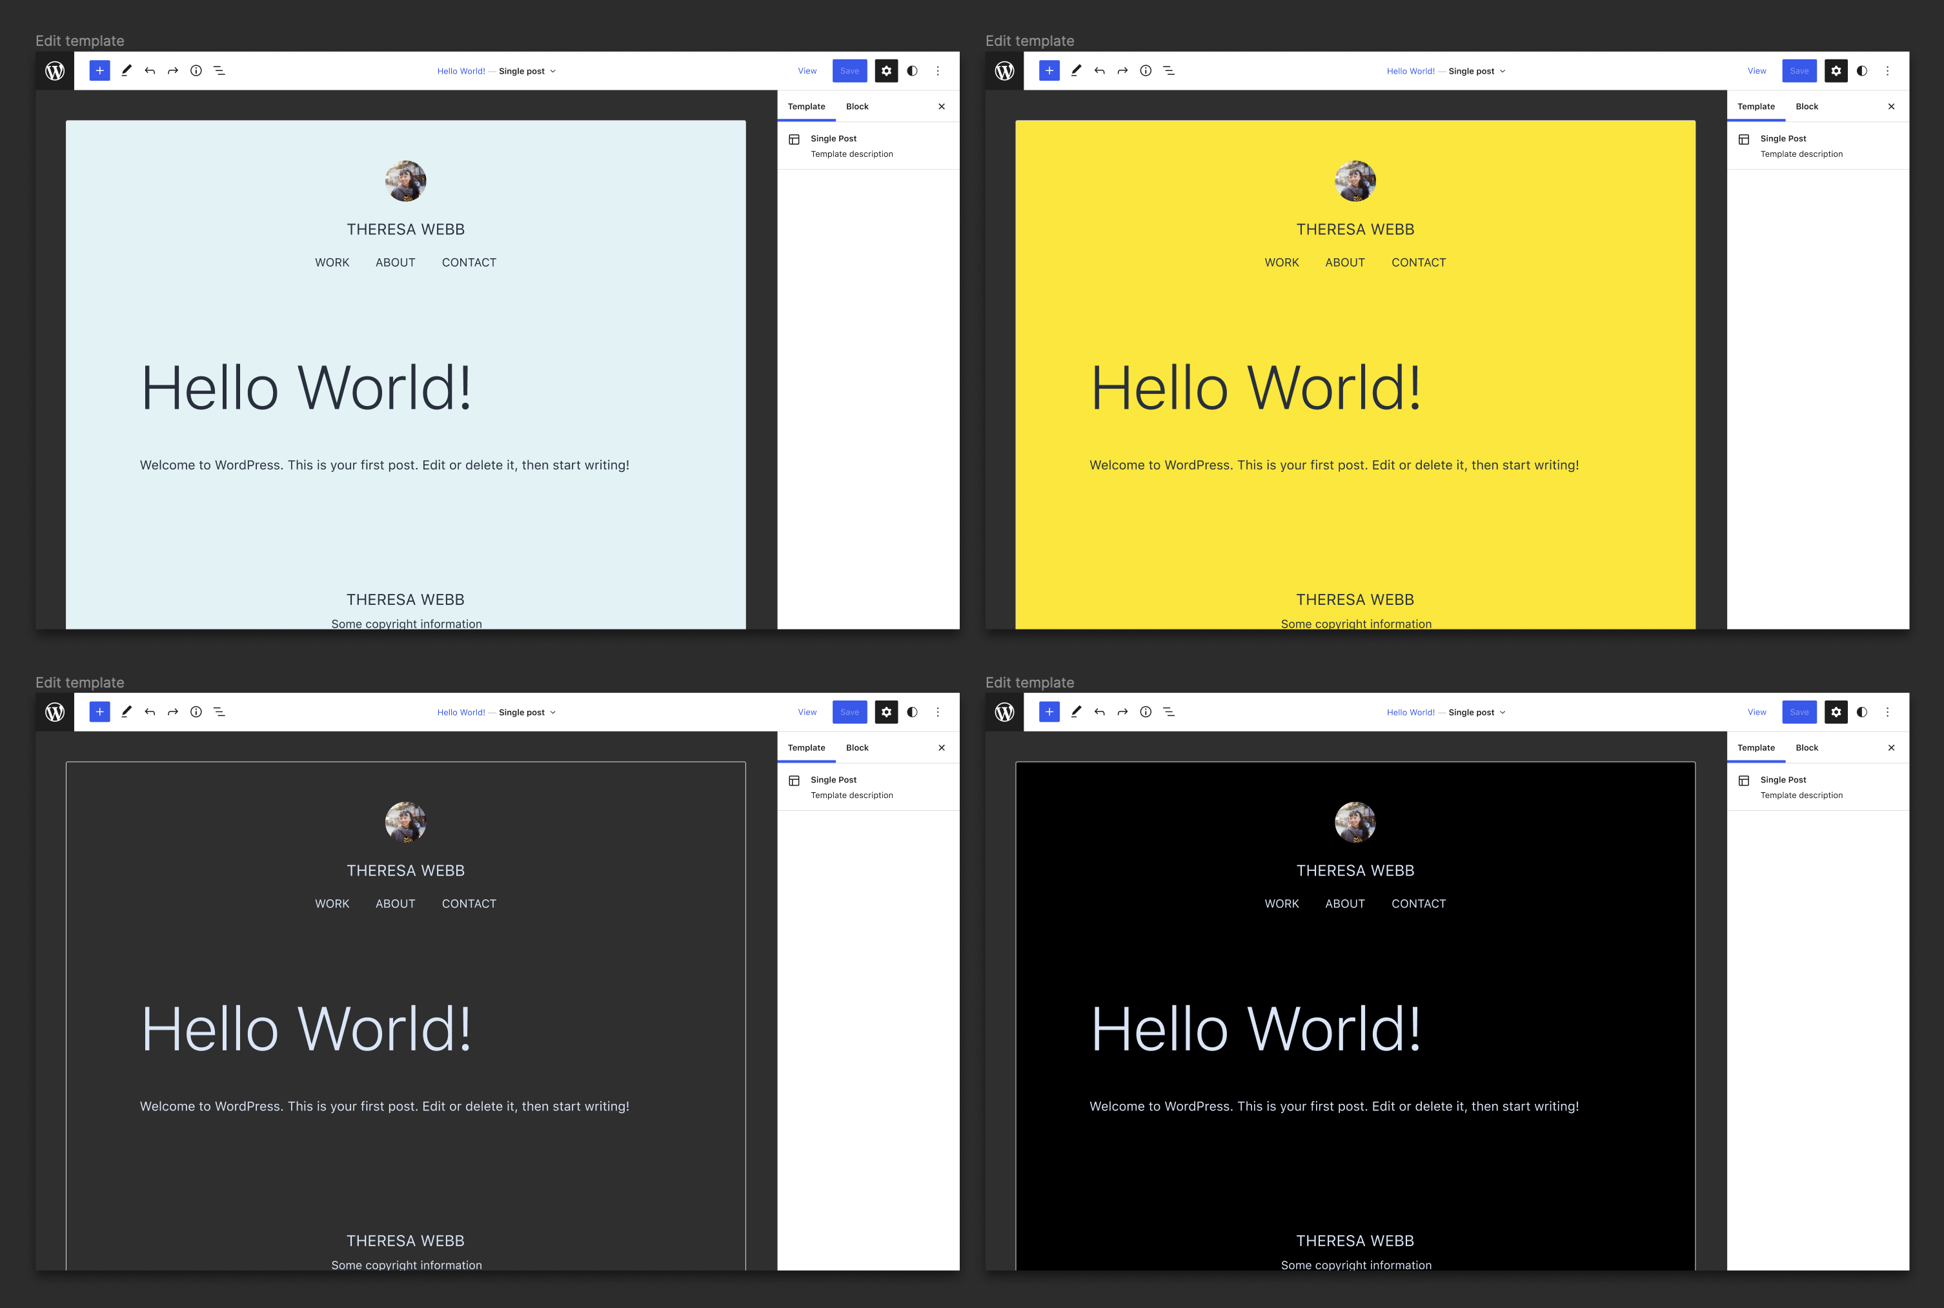Click Save button in yellow editor
1944x1308 pixels.
(1799, 71)
